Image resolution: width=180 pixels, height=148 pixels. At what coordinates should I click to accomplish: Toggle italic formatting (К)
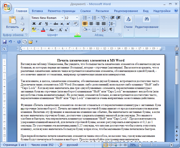(x=40, y=24)
